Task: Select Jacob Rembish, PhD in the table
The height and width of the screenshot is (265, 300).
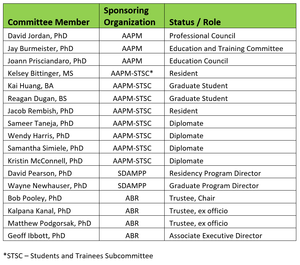Action: click(41, 111)
